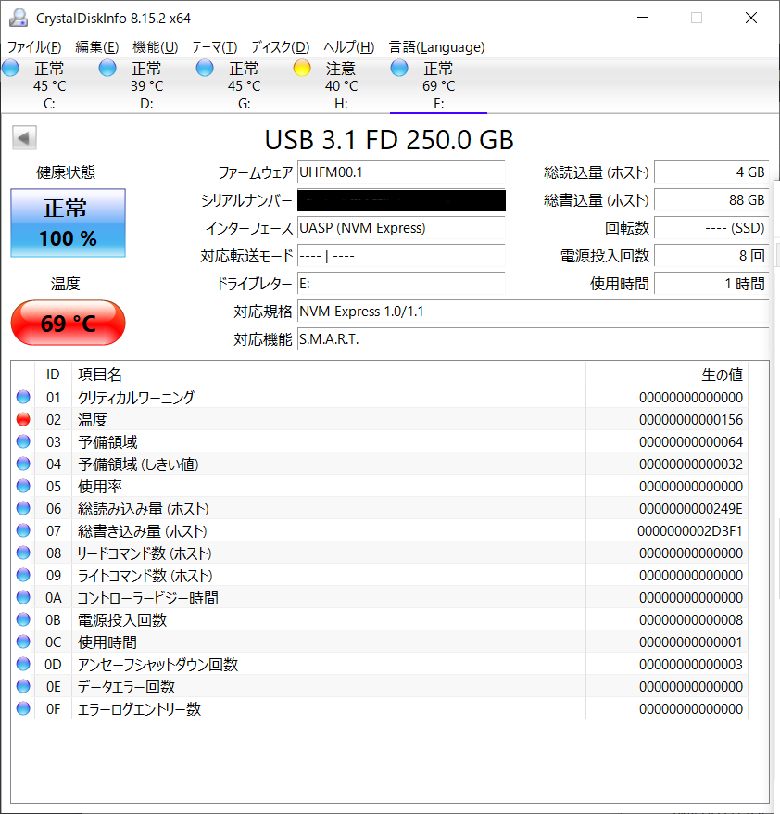Viewport: 780px width, 814px height.
Task: Click the blue status orb for drive D:
Action: tap(107, 68)
